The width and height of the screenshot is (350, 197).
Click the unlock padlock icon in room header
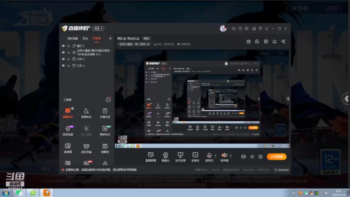pyautogui.click(x=257, y=42)
